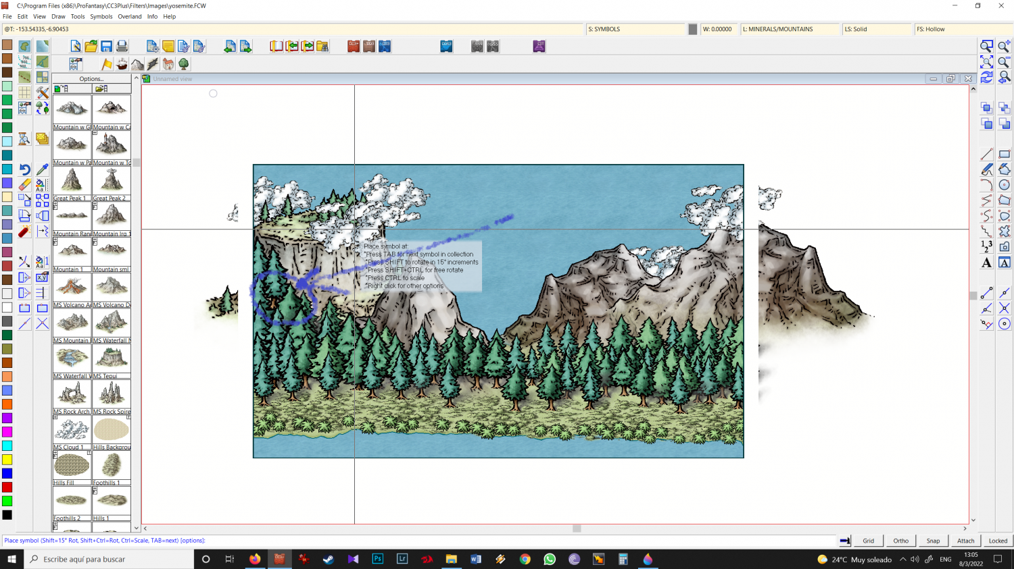Pick the black color swatch

(x=7, y=515)
